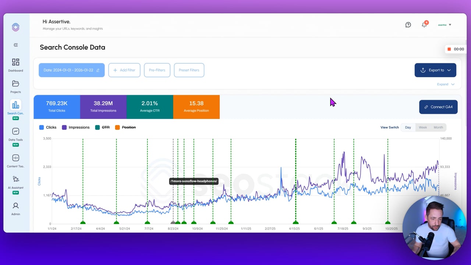Open the Export to dropdown

coord(435,70)
